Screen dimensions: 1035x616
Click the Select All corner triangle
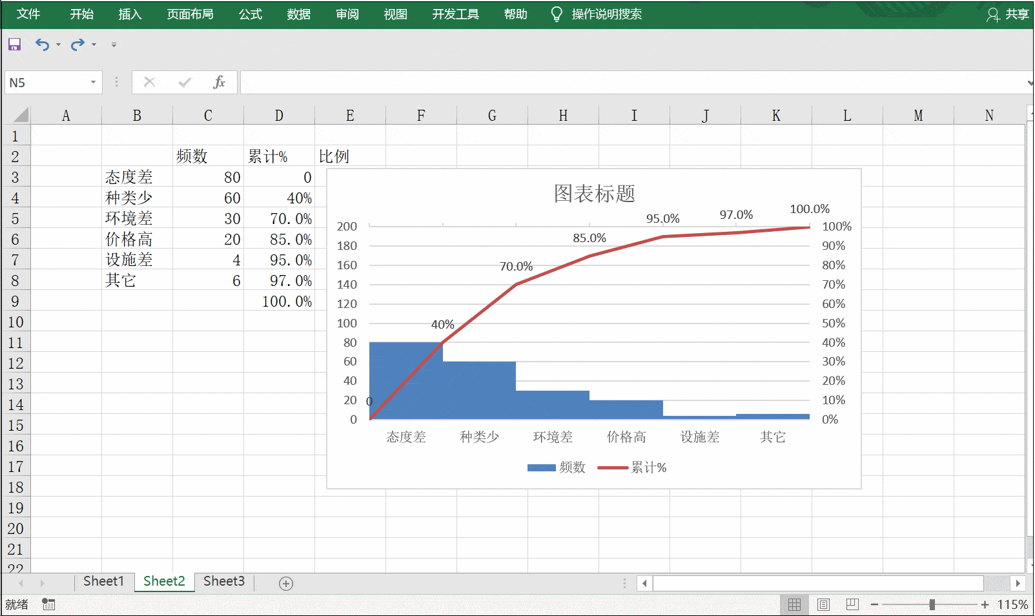(x=21, y=116)
